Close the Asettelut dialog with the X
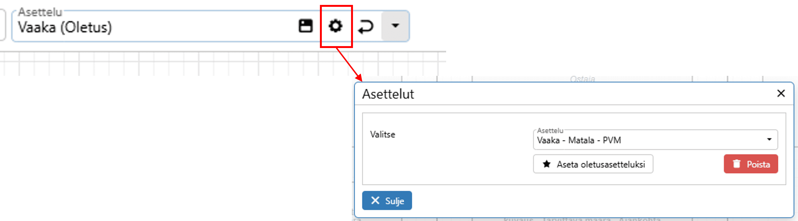 [x=781, y=93]
